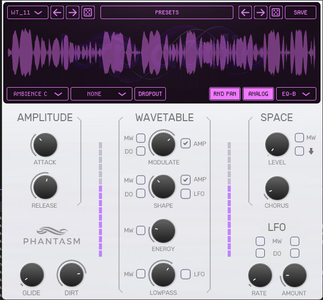
Task: Toggle the RND PAN button
Action: point(225,94)
